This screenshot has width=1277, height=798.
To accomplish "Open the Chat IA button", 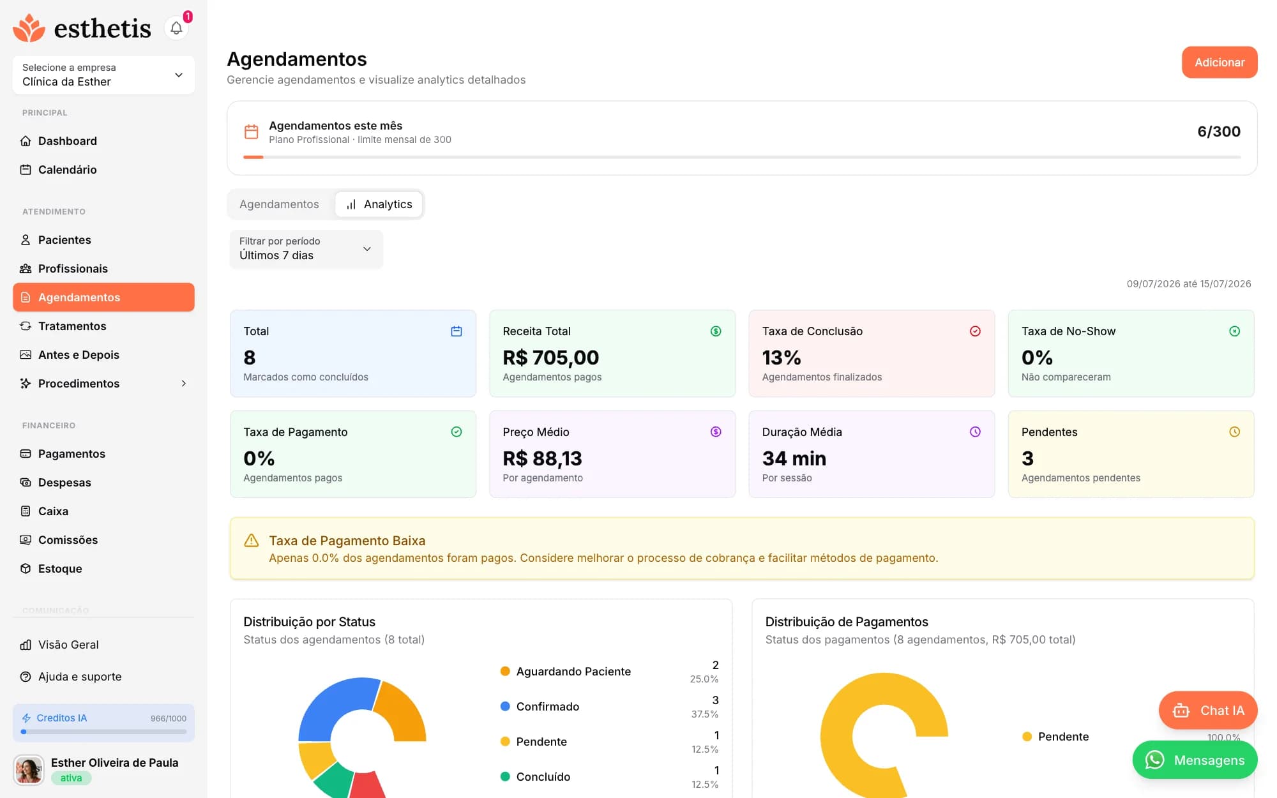I will [x=1208, y=711].
